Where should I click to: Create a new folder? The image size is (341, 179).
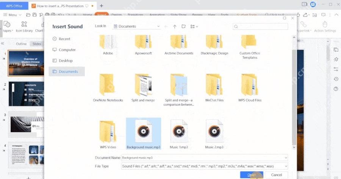pyautogui.click(x=183, y=26)
